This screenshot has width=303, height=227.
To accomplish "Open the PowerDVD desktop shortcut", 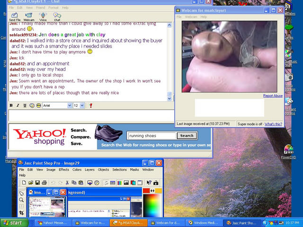I will (x=288, y=152).
